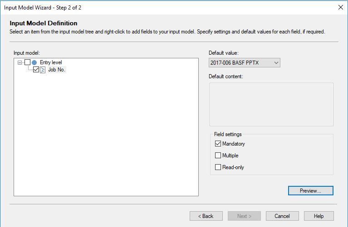This screenshot has width=348, height=227.
Task: Select the Job No. tree item
Action: 57,70
